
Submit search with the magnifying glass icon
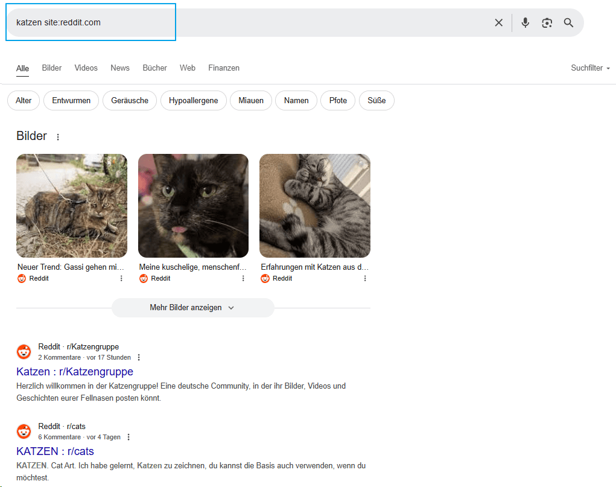click(568, 23)
